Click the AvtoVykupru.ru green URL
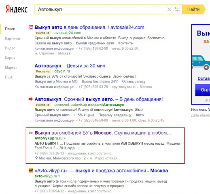This screenshot has width=210, height=194. pyautogui.click(x=49, y=138)
